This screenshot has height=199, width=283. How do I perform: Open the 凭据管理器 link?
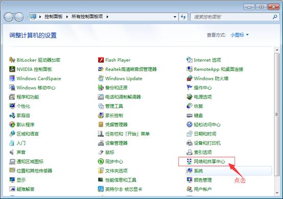pyautogui.click(x=116, y=125)
